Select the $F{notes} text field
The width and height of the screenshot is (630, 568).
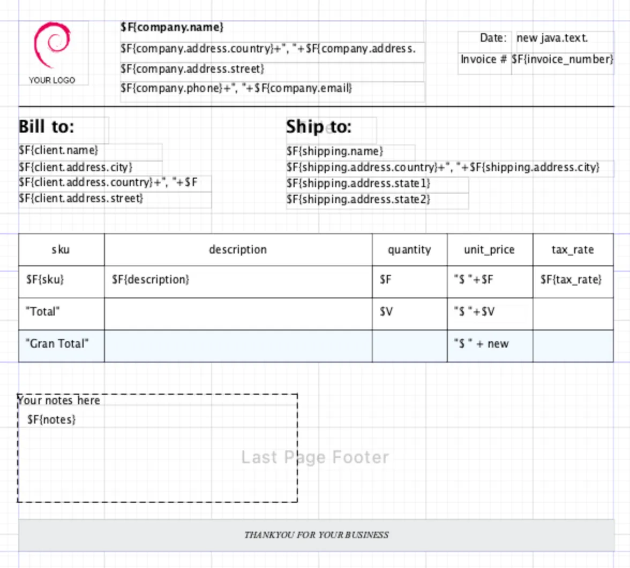[x=52, y=420]
